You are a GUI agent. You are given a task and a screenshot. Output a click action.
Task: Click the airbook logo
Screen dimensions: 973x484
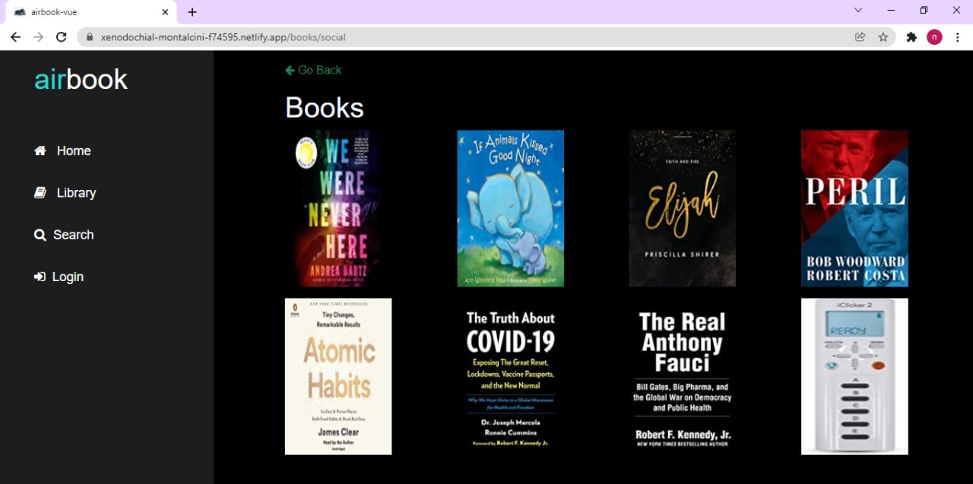[x=81, y=79]
